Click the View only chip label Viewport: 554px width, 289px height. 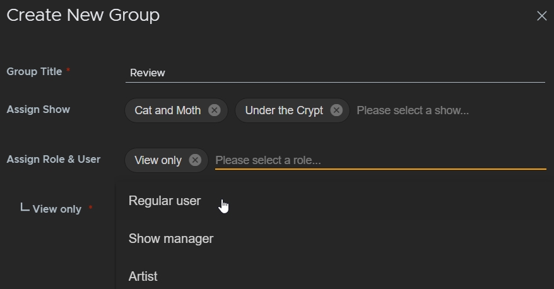pos(158,160)
